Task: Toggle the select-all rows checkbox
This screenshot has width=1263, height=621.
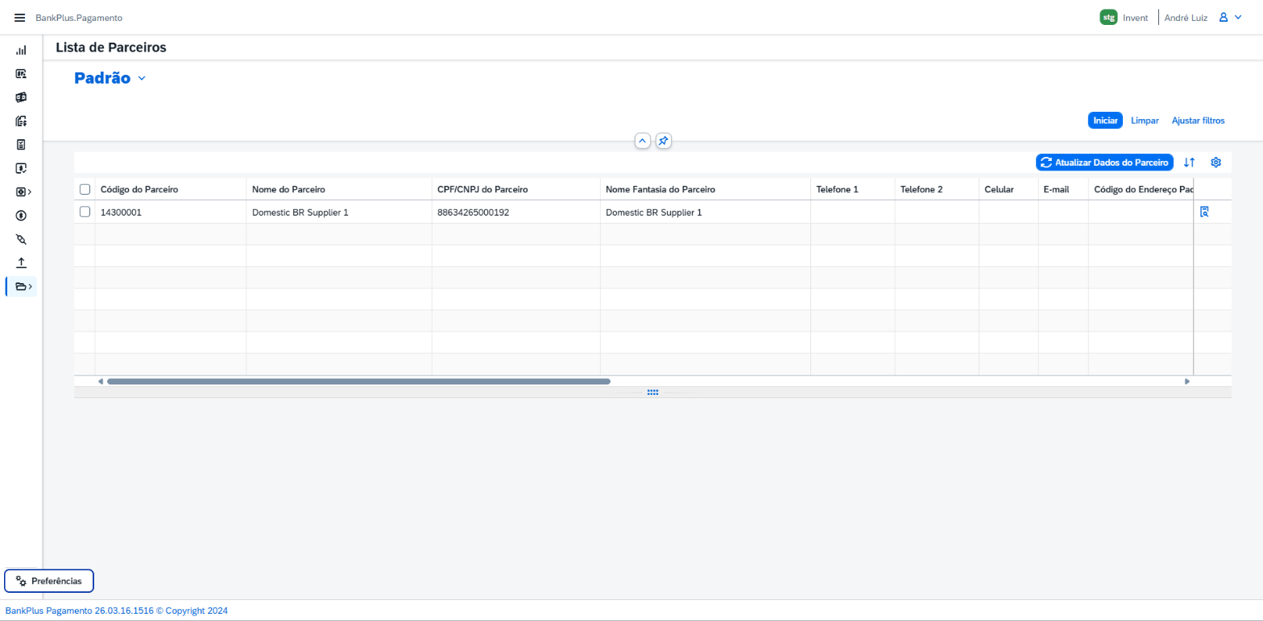Action: tap(85, 190)
